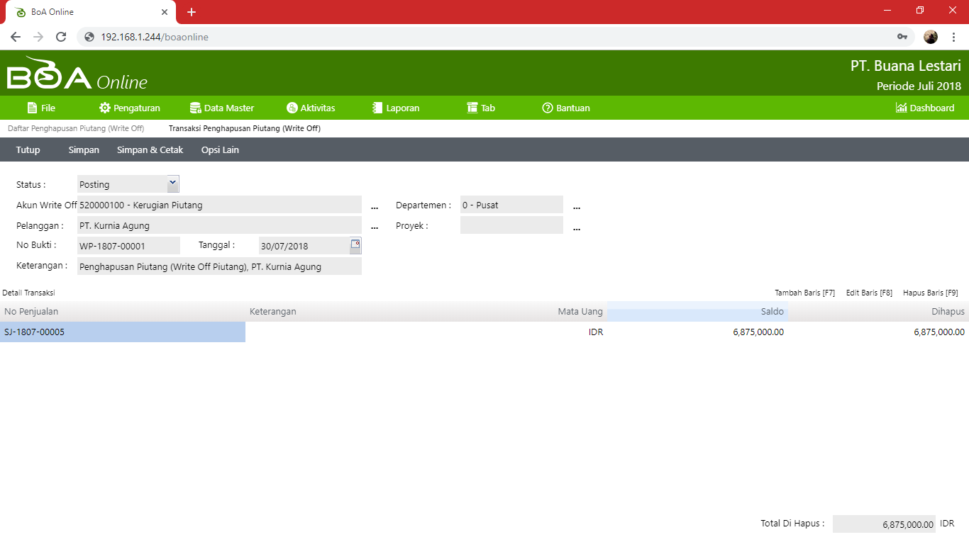Click Hapus Baris [F9]
The width and height of the screenshot is (969, 542).
[x=930, y=293]
